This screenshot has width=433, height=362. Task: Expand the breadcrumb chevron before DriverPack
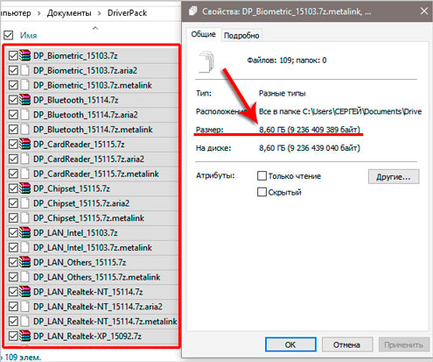click(100, 13)
